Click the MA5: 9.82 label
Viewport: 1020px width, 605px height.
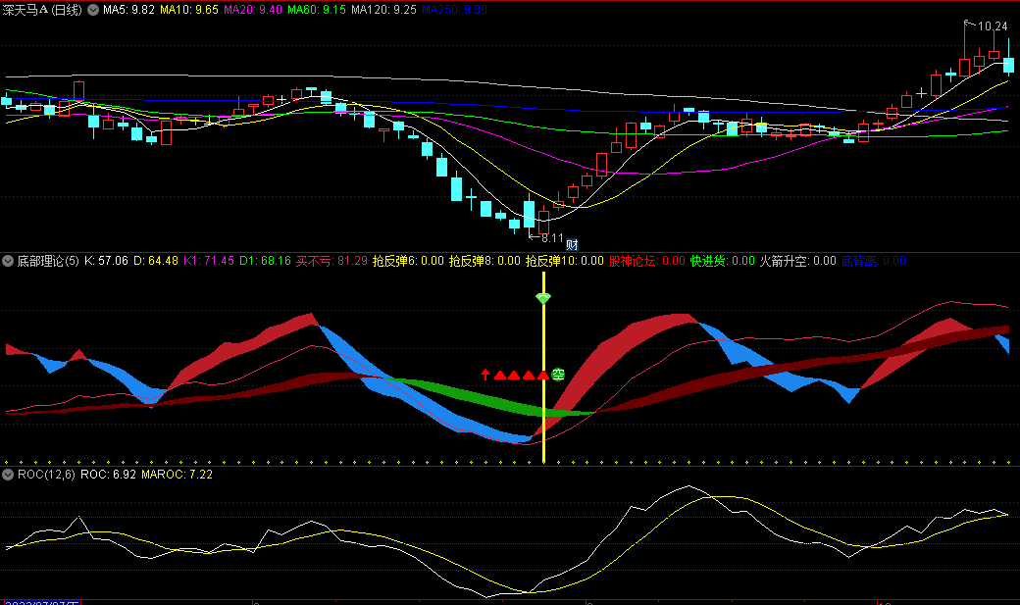coord(128,10)
